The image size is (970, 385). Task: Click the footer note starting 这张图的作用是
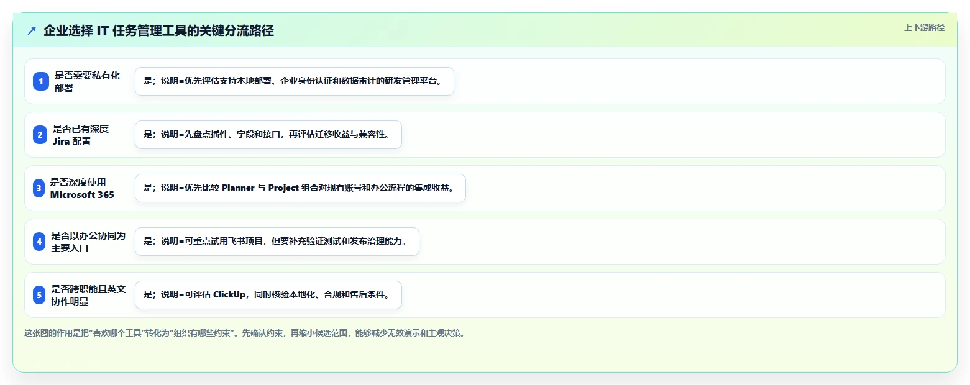[244, 333]
